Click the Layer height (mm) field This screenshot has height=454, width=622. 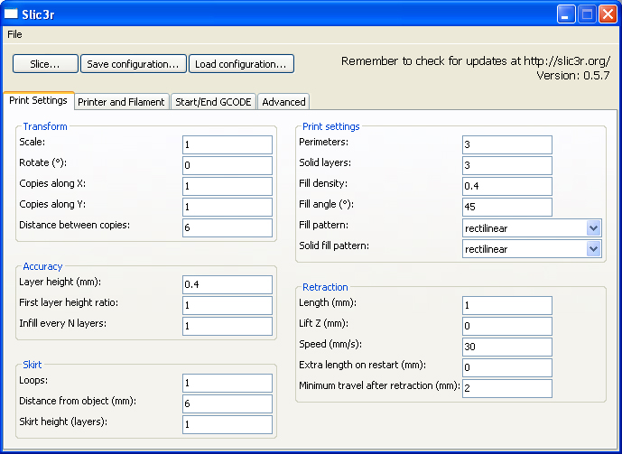tap(227, 284)
